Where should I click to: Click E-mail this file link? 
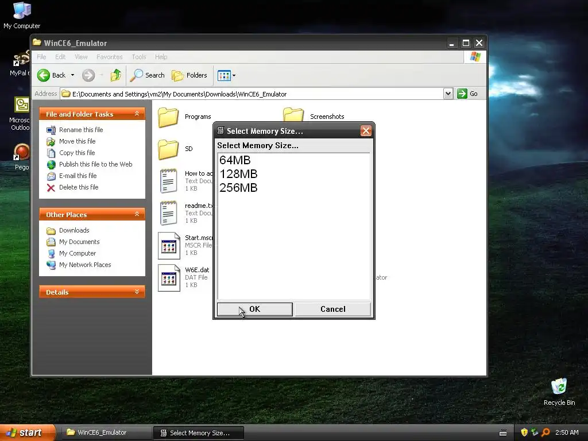78,176
